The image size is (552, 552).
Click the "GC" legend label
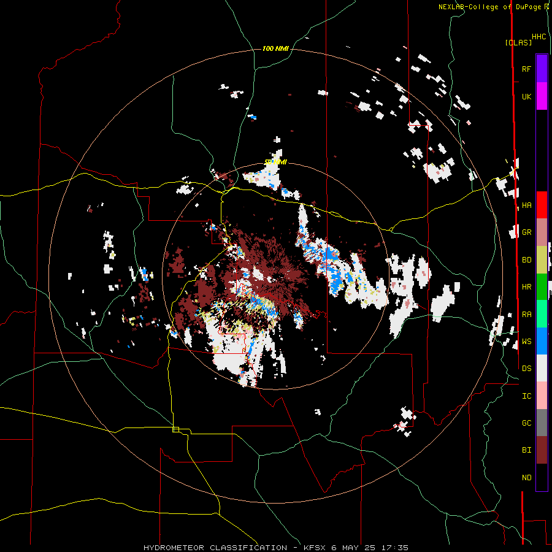pos(526,423)
